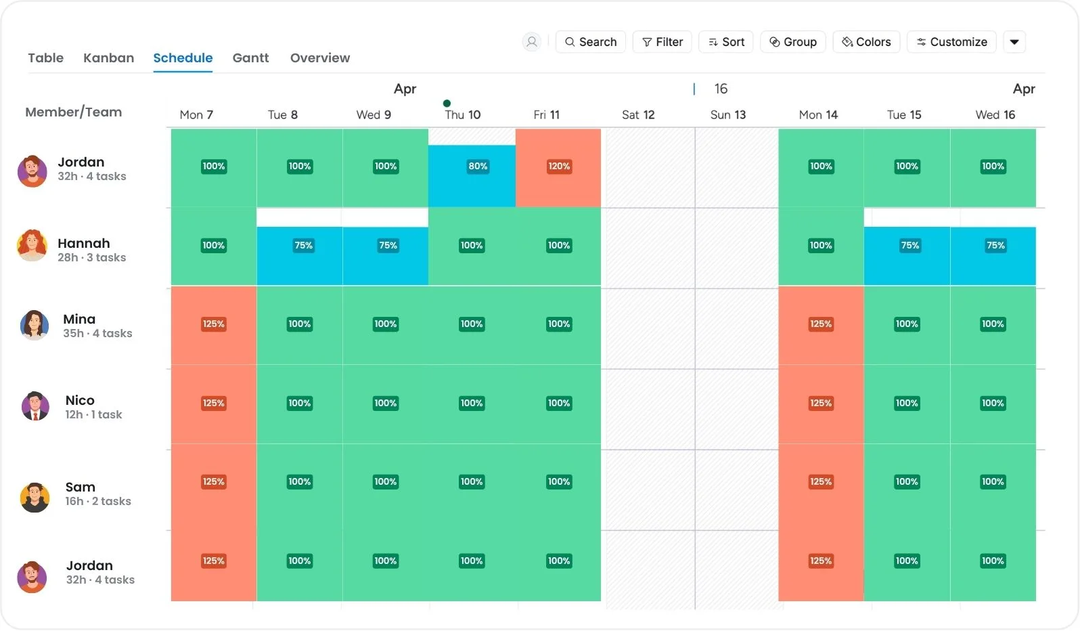
Task: Open the Filter options
Action: pyautogui.click(x=662, y=42)
